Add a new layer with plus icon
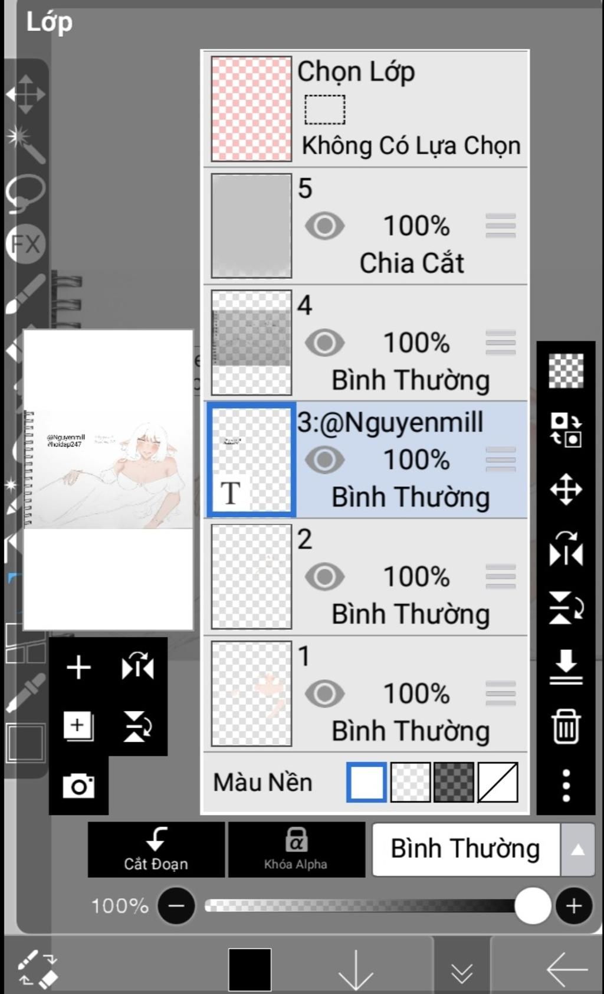 78,668
